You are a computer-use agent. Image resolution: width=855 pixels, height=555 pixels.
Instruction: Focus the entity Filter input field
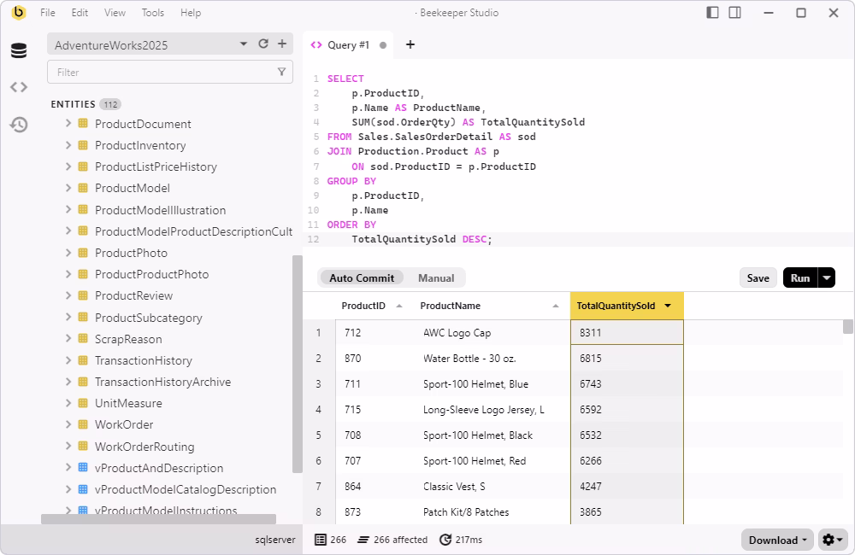169,72
